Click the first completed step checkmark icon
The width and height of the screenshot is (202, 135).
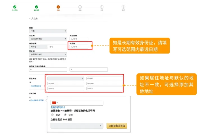point(15,7)
